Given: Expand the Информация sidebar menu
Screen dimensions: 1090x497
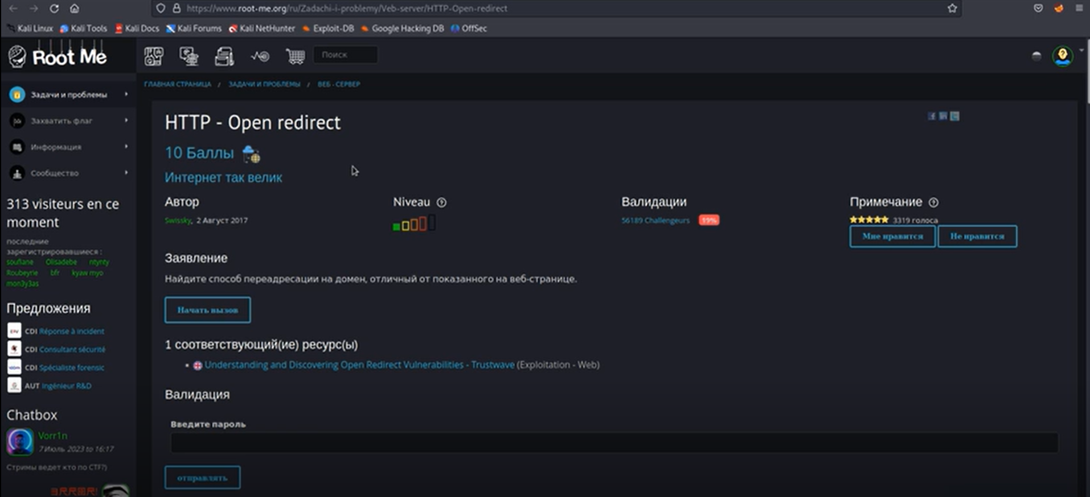Looking at the screenshot, I should [68, 147].
